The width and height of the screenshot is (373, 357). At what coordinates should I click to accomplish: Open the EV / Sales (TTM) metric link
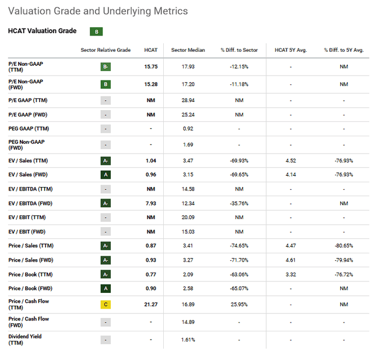click(x=28, y=160)
